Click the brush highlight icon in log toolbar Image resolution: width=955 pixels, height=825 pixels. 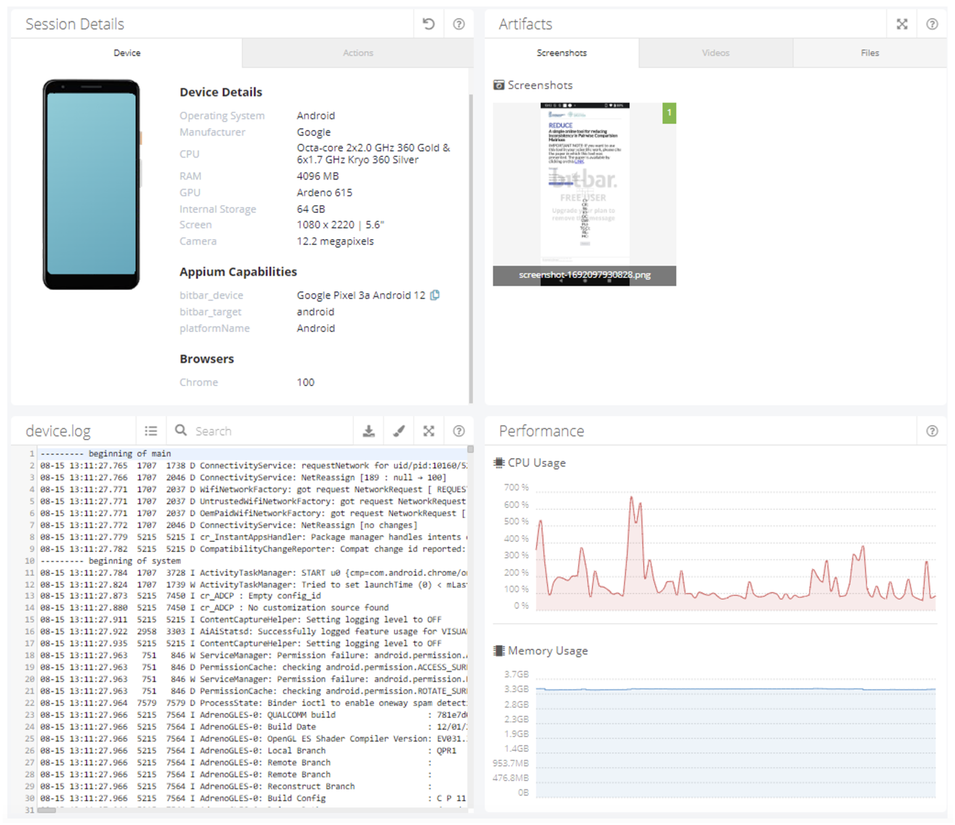coord(399,431)
